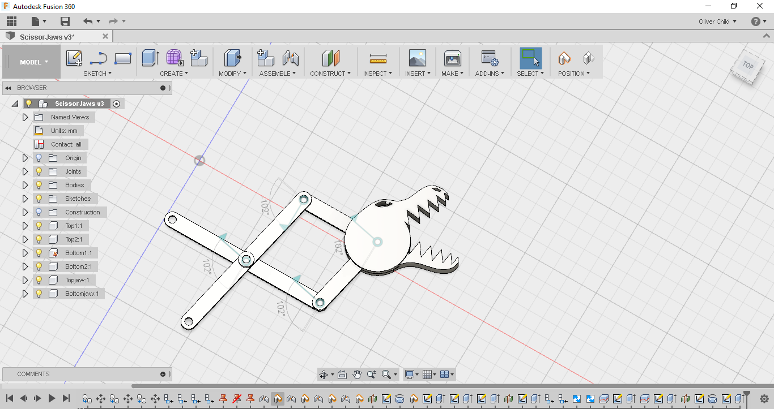Screen dimensions: 774x409
Task: Jump to the timeline beginning
Action: (x=10, y=398)
